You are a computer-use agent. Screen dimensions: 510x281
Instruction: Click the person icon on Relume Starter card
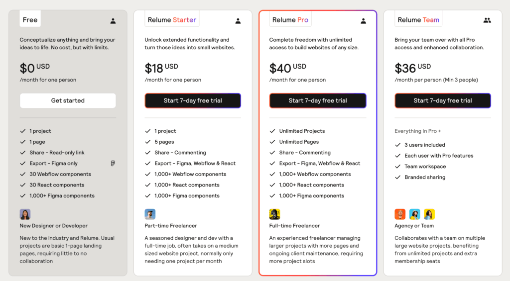pyautogui.click(x=238, y=21)
